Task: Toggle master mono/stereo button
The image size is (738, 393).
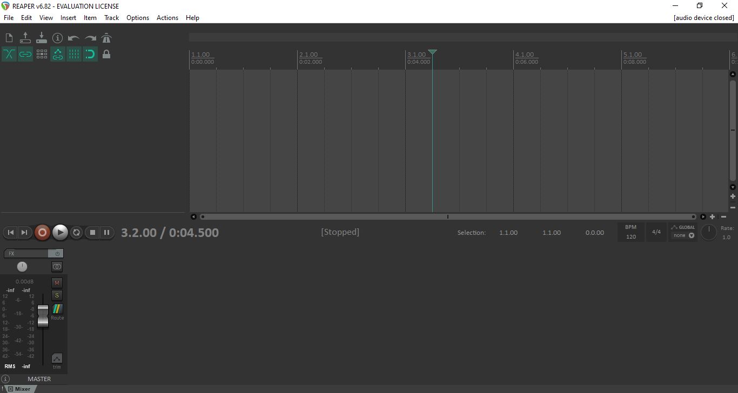Action: [57, 267]
